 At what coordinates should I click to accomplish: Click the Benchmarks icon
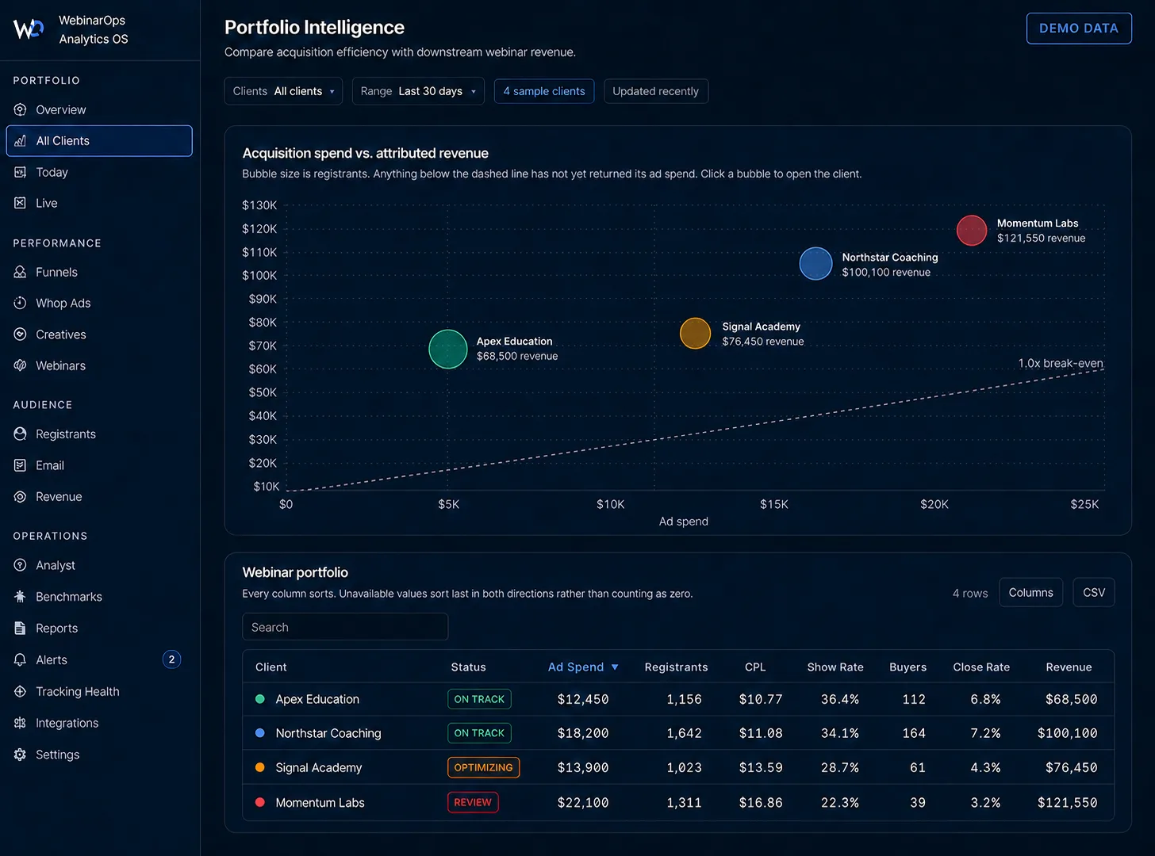coord(21,597)
